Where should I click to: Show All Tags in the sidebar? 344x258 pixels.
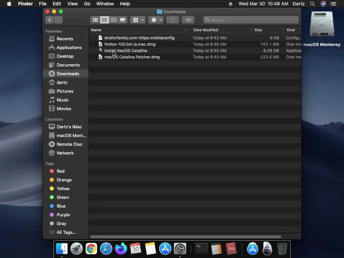(66, 232)
